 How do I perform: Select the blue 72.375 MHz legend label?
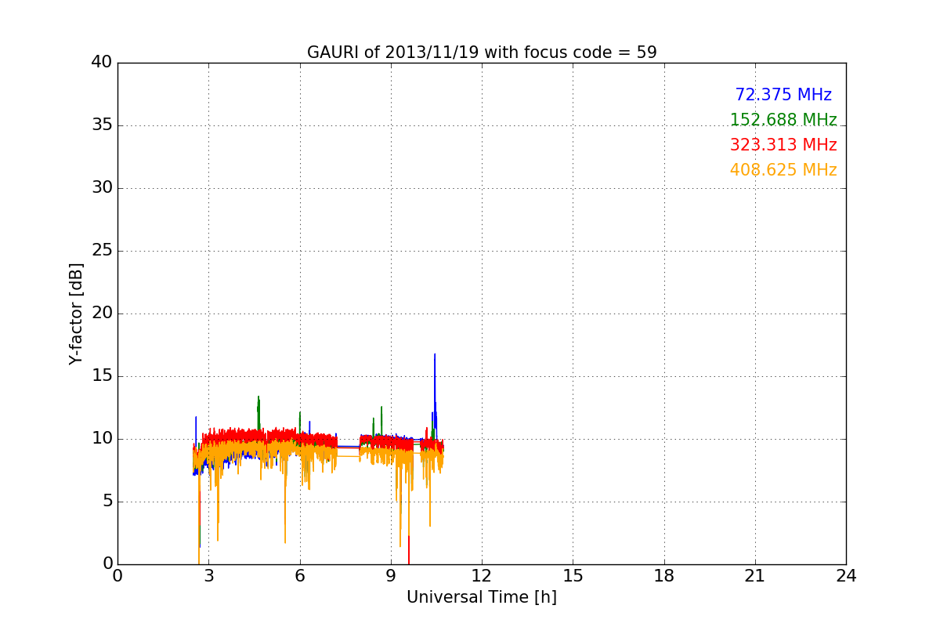click(783, 95)
